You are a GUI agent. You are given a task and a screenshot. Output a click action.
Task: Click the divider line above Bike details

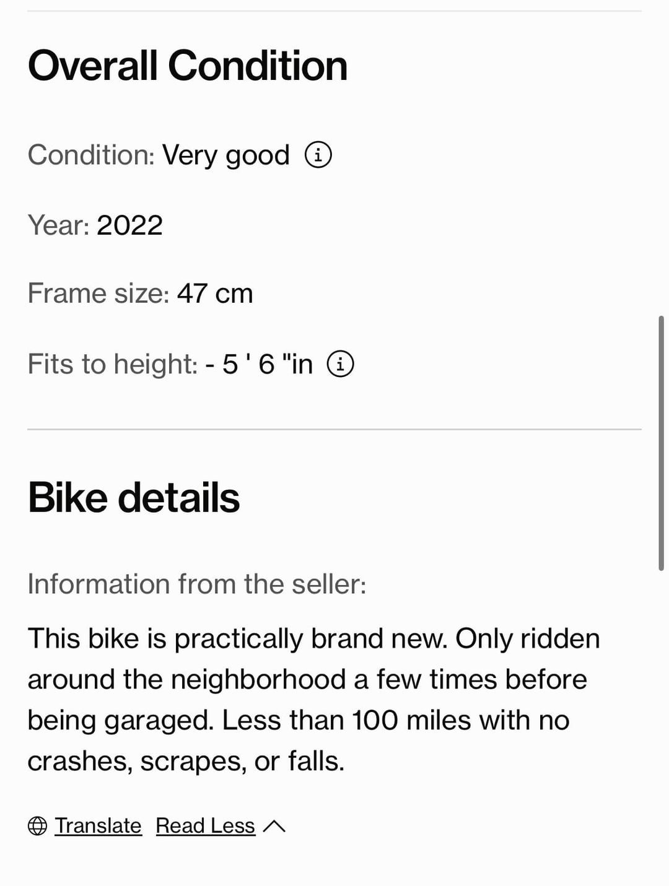click(334, 429)
